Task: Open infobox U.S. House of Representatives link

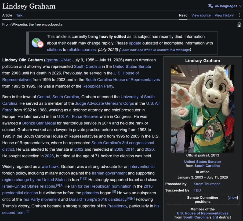Action: [x=202, y=213]
